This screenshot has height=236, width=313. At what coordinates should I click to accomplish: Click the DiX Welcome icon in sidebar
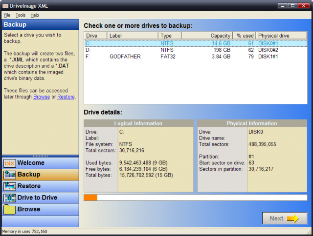coord(9,163)
